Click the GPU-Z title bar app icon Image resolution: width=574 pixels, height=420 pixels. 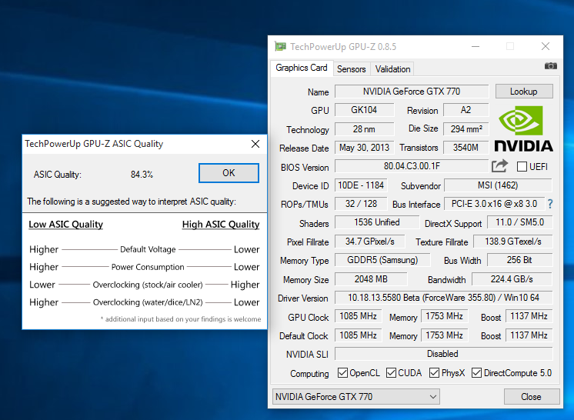point(280,46)
